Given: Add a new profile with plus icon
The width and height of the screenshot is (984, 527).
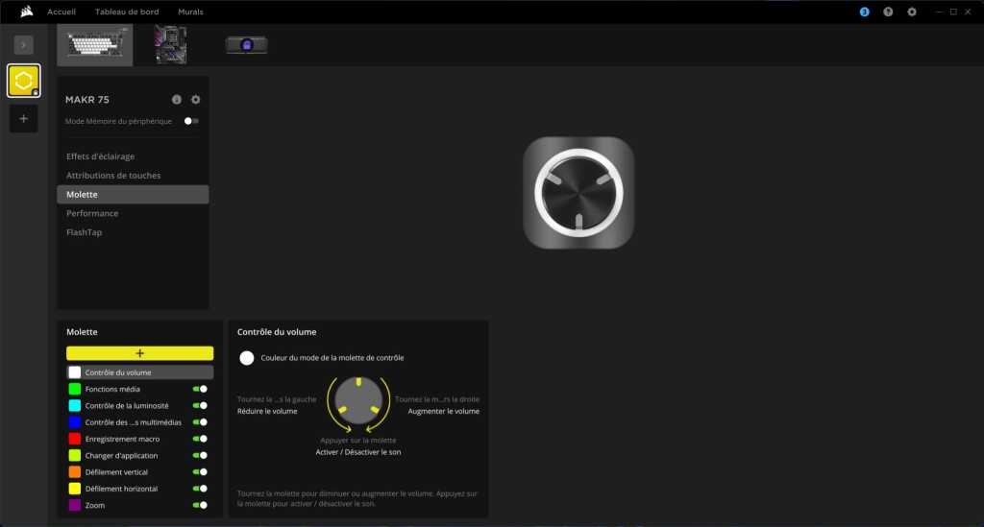Looking at the screenshot, I should pyautogui.click(x=24, y=119).
